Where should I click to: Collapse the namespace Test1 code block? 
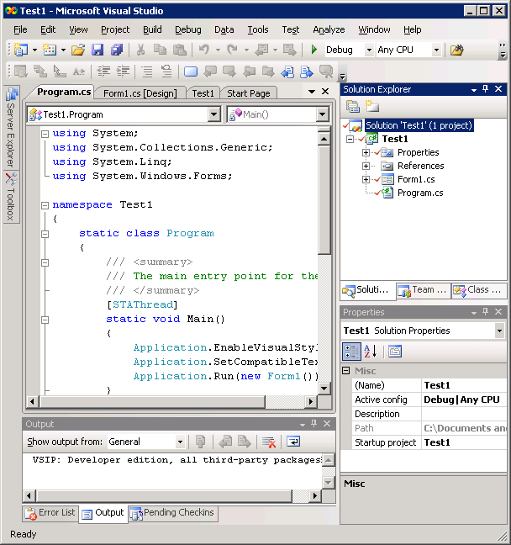pyautogui.click(x=45, y=204)
